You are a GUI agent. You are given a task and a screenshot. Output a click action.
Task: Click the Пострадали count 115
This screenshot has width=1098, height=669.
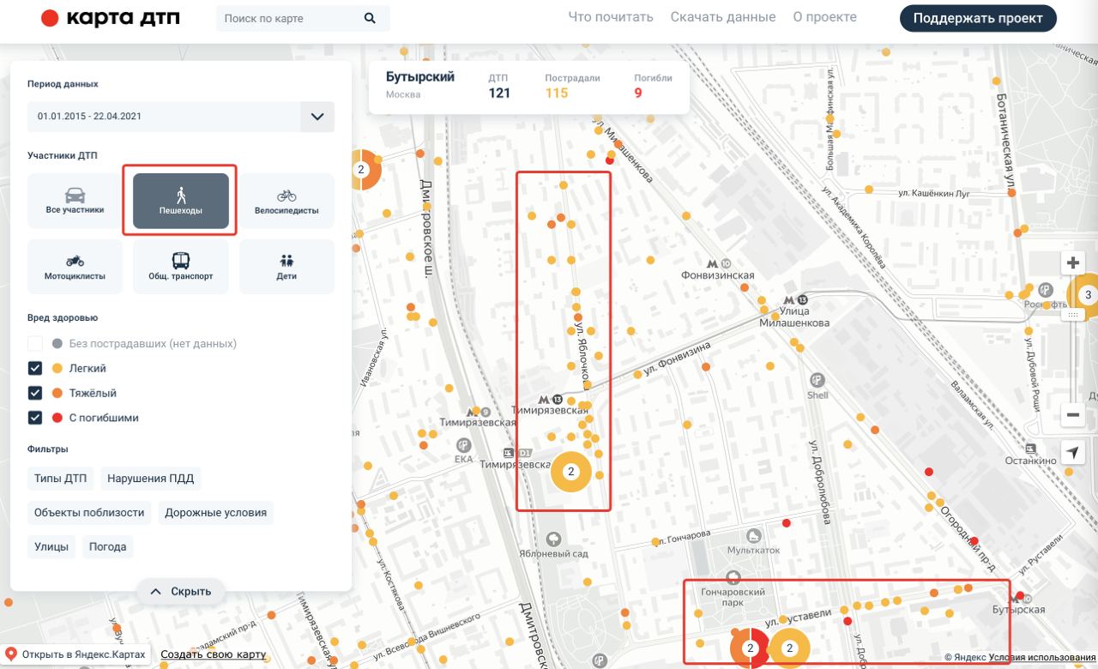coord(557,93)
